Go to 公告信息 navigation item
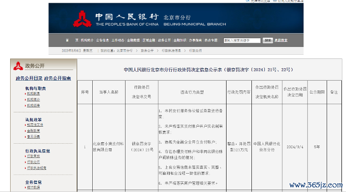The width and height of the screenshot is (346, 192). coord(102,40)
